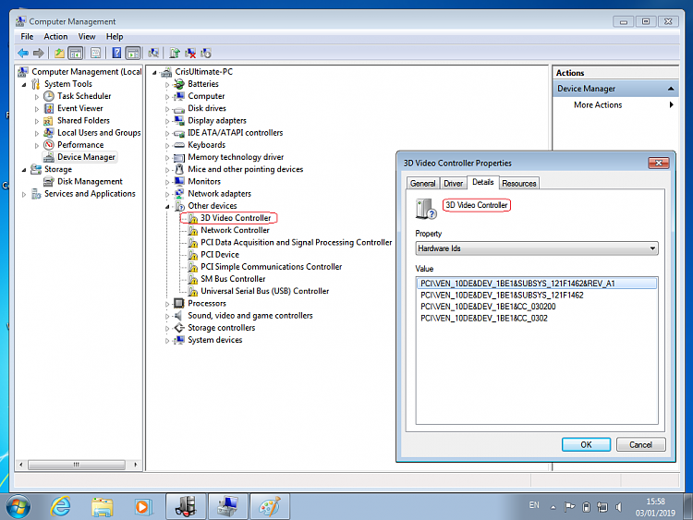693x520 pixels.
Task: Open Windows Explorer from the taskbar
Action: (x=102, y=506)
